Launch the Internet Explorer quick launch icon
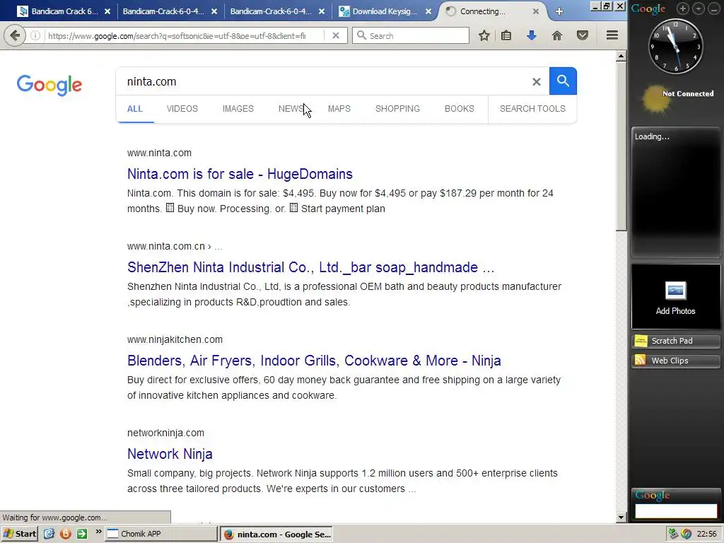 tap(49, 534)
